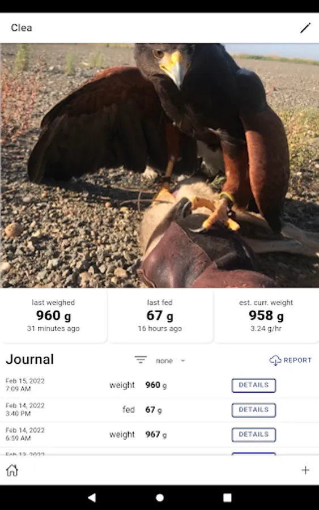Tap the Clea title in header
Screen dimensions: 319x510
point(22,28)
